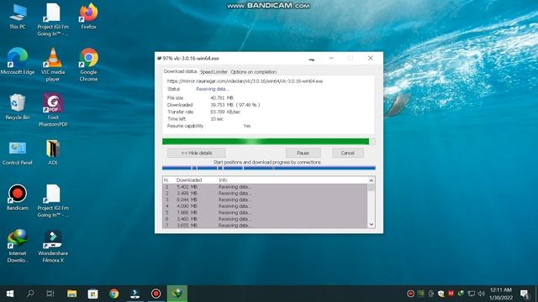Click the 'Receiving data...' status value
Image resolution: width=538 pixels, height=302 pixels.
(212, 89)
